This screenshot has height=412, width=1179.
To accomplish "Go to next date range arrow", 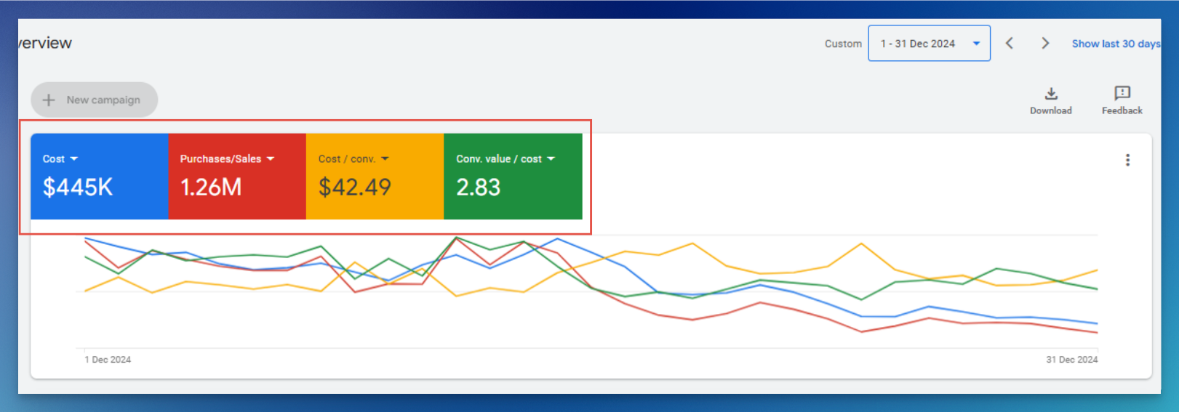I will click(1045, 44).
